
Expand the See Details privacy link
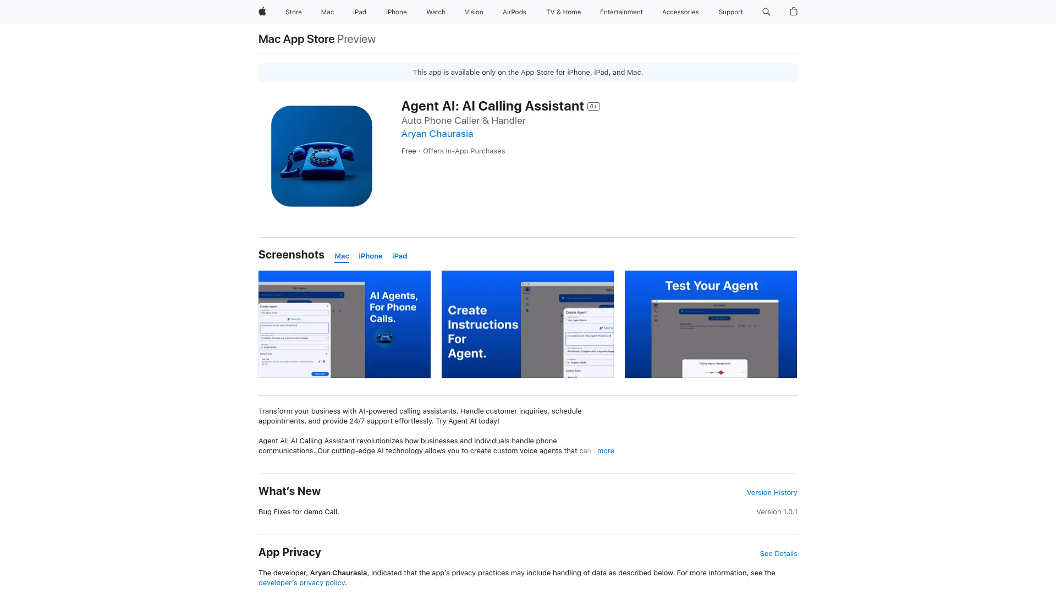[778, 553]
